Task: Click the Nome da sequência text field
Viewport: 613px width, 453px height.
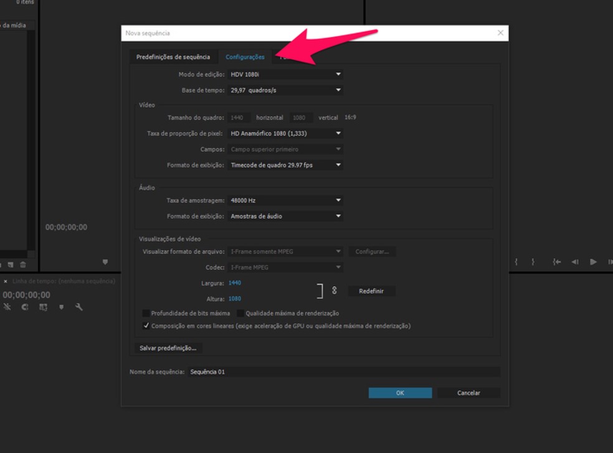Action: click(343, 371)
